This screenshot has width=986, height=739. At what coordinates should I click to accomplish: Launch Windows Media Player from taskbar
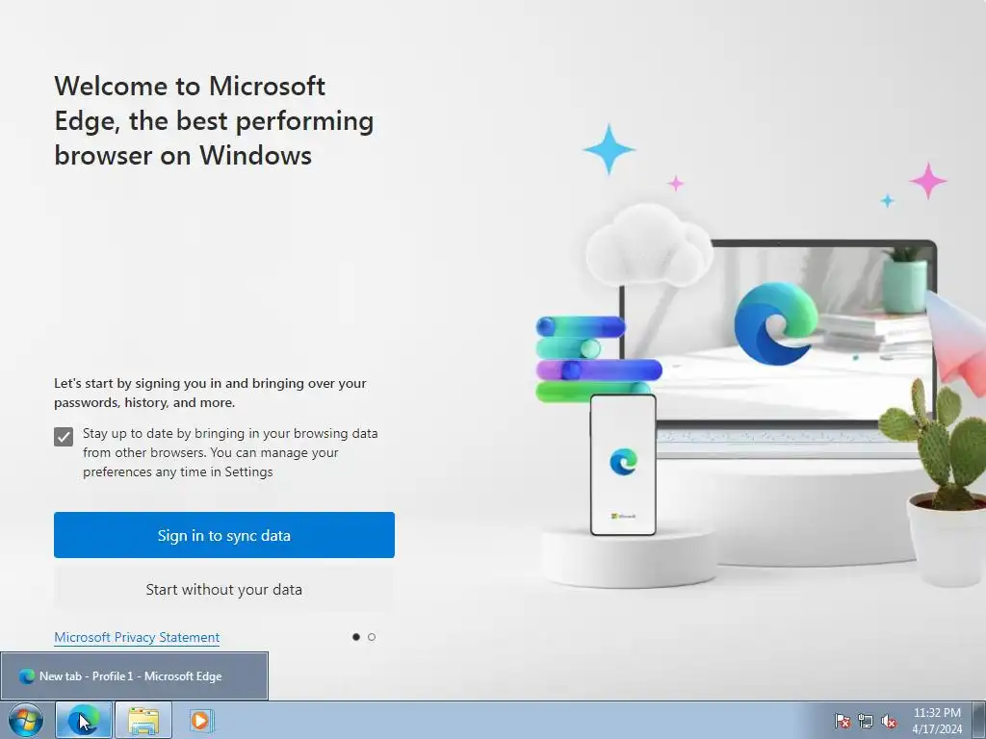[x=201, y=720]
